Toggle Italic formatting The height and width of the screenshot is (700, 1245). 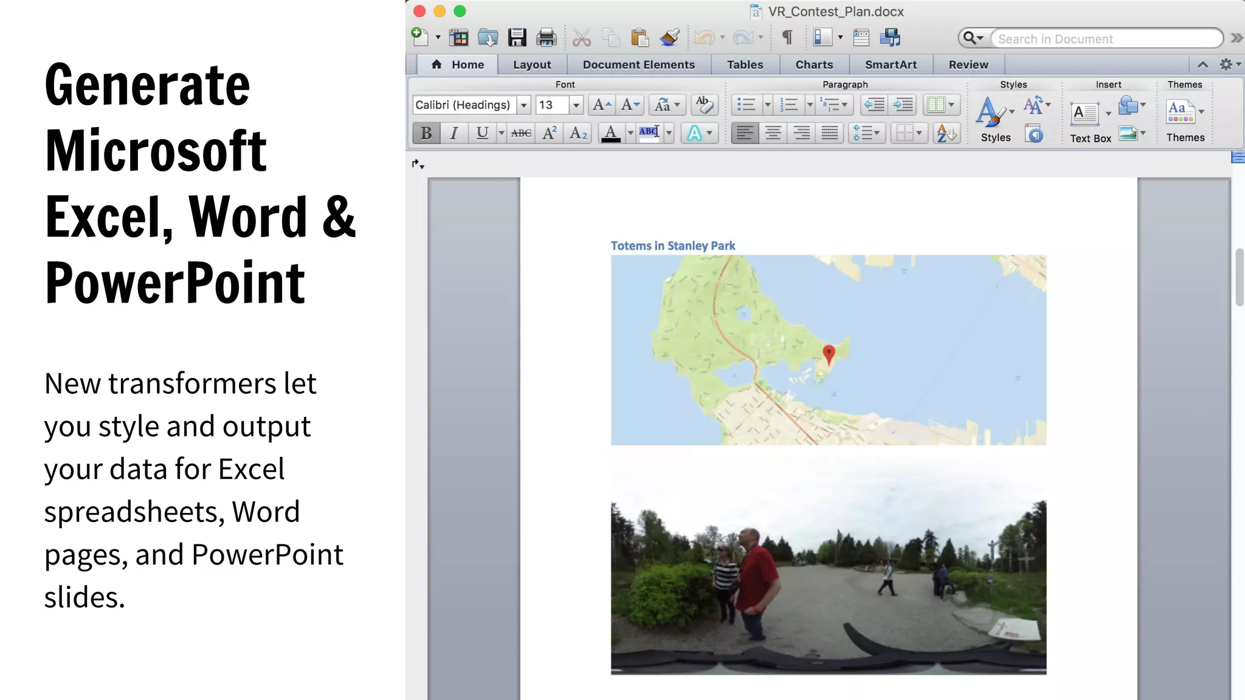click(x=454, y=133)
